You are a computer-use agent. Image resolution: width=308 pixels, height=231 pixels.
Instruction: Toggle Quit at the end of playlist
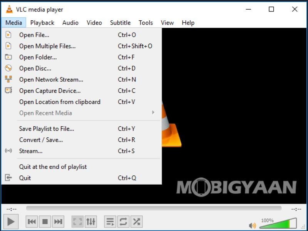point(82,167)
